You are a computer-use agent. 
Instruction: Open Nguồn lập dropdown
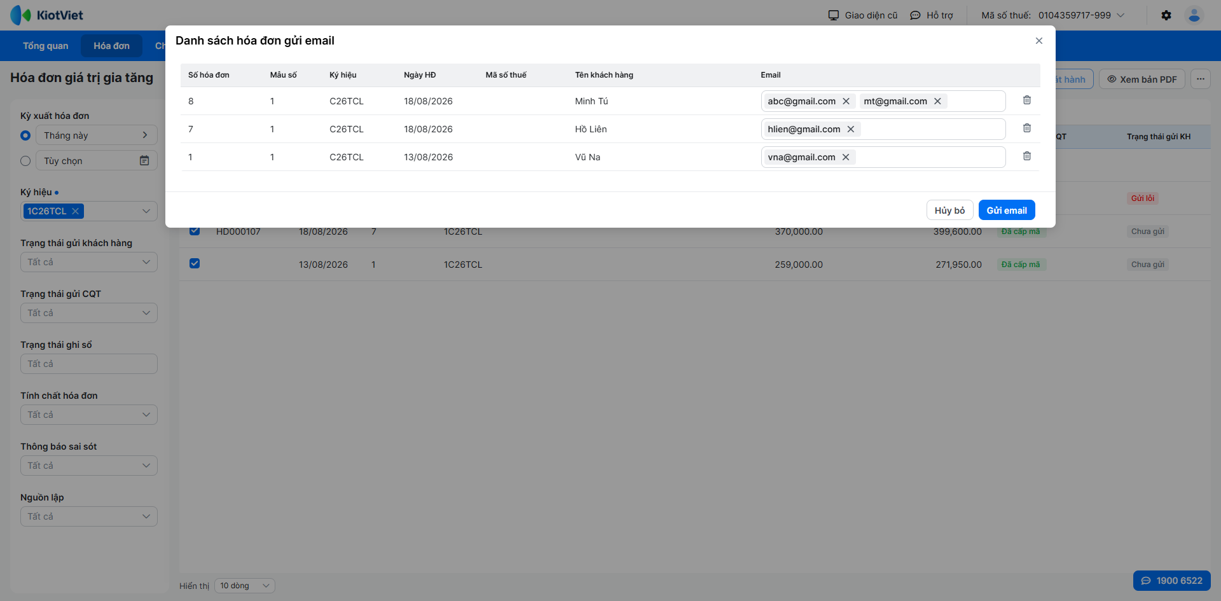[x=89, y=516]
